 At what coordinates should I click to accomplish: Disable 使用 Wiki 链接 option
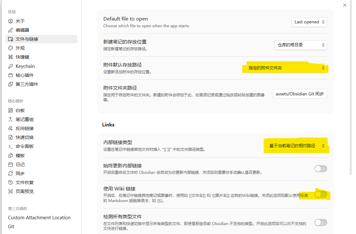[x=320, y=194]
